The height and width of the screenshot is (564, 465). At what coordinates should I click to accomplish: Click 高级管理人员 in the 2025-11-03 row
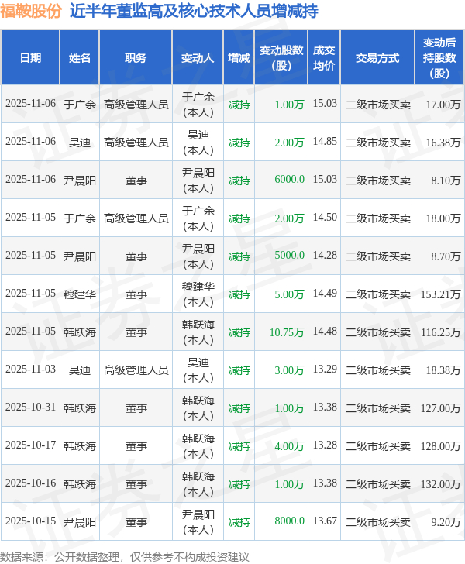pos(136,370)
